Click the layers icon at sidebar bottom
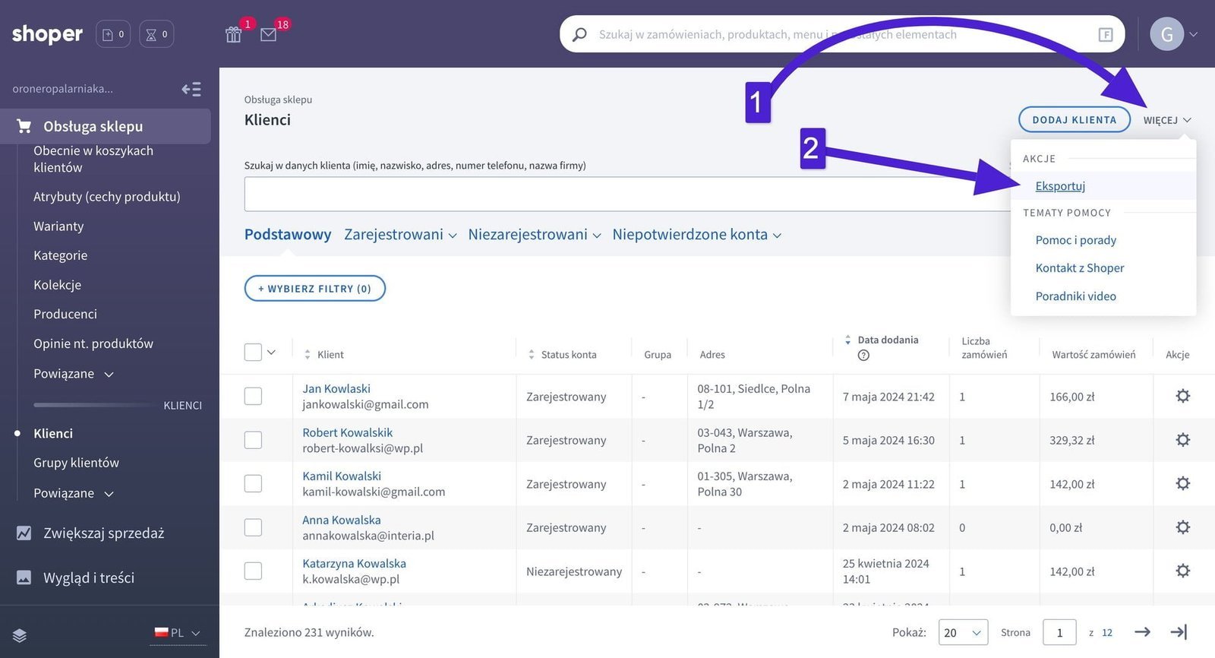 tap(20, 635)
